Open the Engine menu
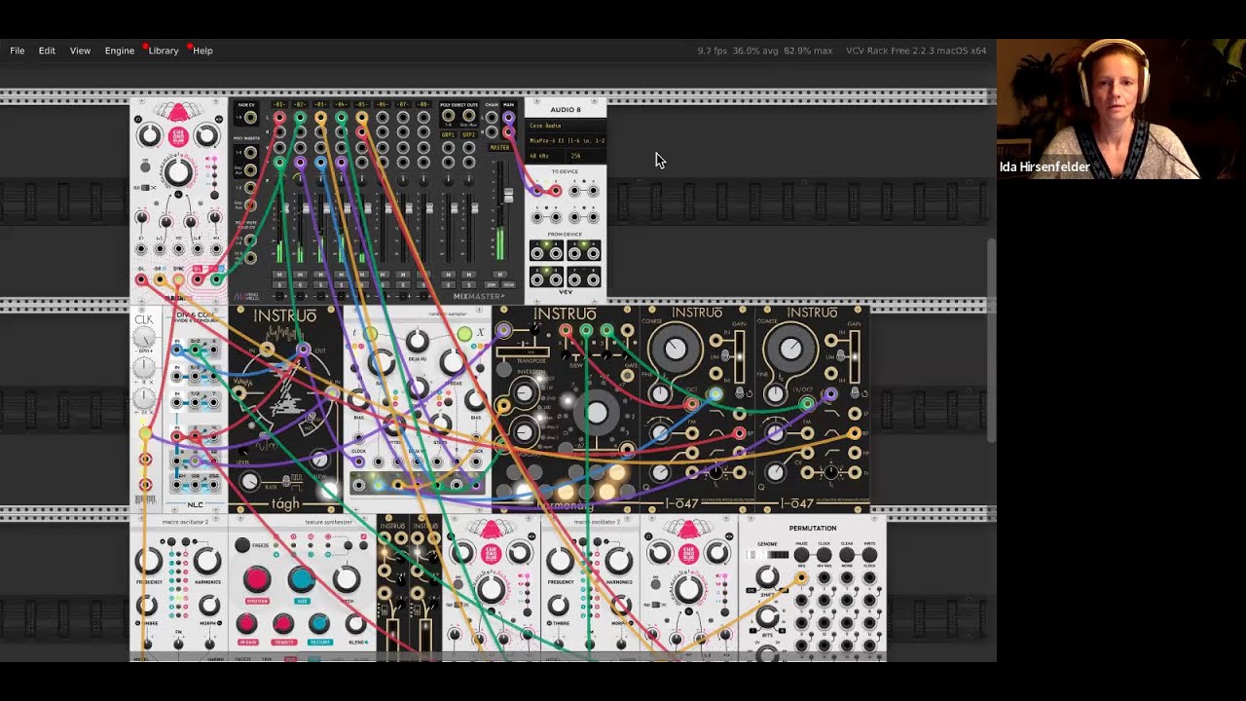 [x=120, y=51]
